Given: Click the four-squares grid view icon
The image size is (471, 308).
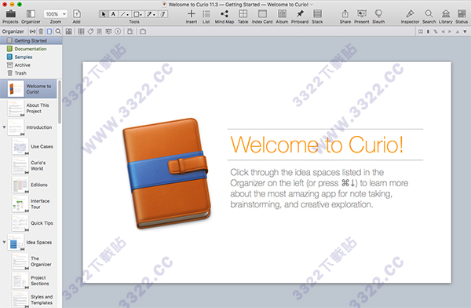Looking at the screenshot, I should pyautogui.click(x=69, y=31).
